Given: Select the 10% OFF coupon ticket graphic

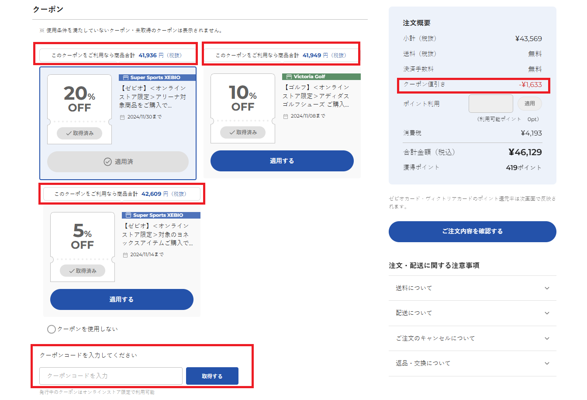Looking at the screenshot, I should [243, 108].
